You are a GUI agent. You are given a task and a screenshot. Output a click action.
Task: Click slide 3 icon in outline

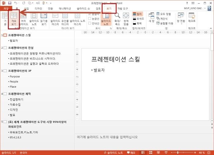(x=5, y=71)
